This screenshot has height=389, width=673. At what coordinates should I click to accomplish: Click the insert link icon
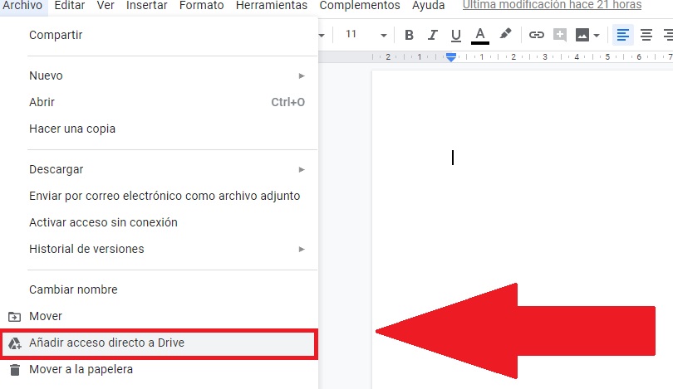(537, 35)
